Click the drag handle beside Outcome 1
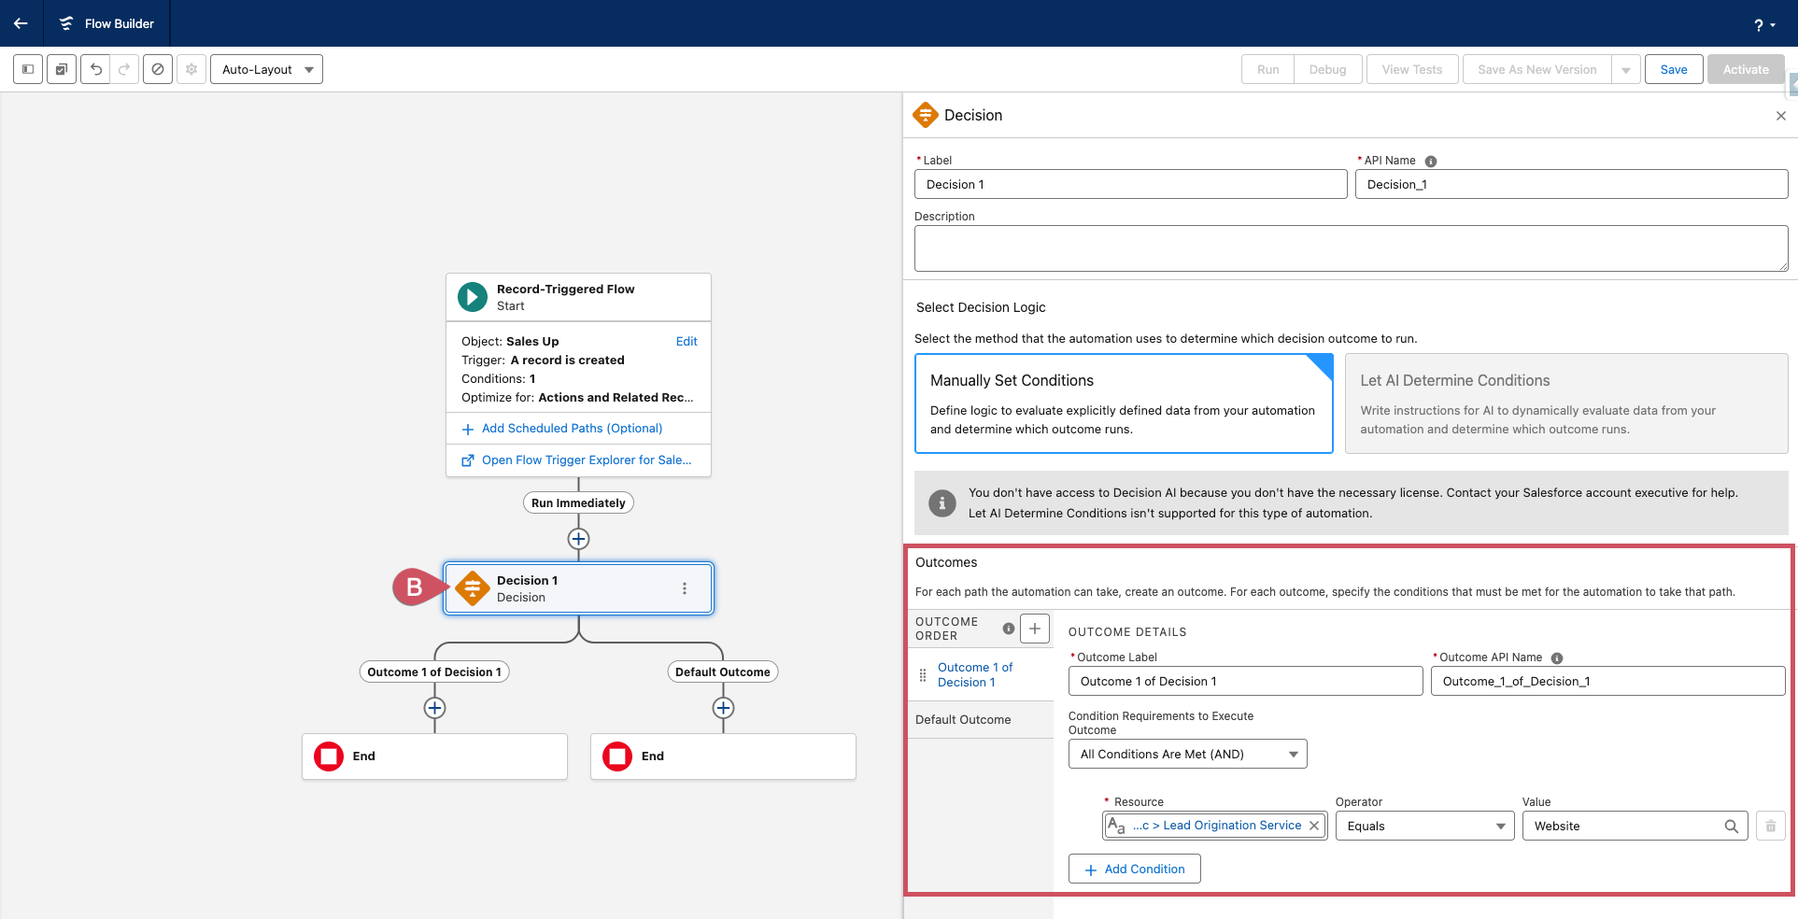Image resolution: width=1798 pixels, height=919 pixels. [x=923, y=674]
